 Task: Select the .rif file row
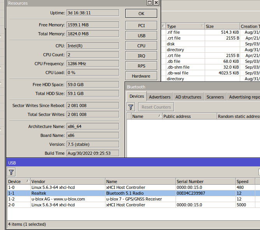click(211, 32)
